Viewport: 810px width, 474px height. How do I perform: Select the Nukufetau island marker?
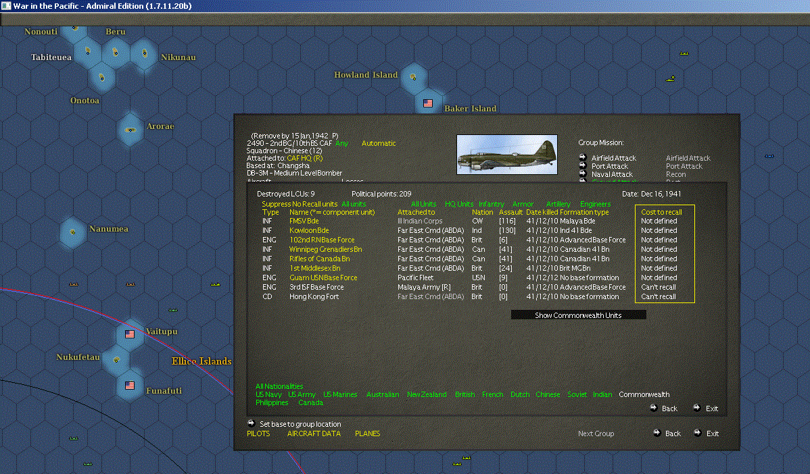(116, 359)
